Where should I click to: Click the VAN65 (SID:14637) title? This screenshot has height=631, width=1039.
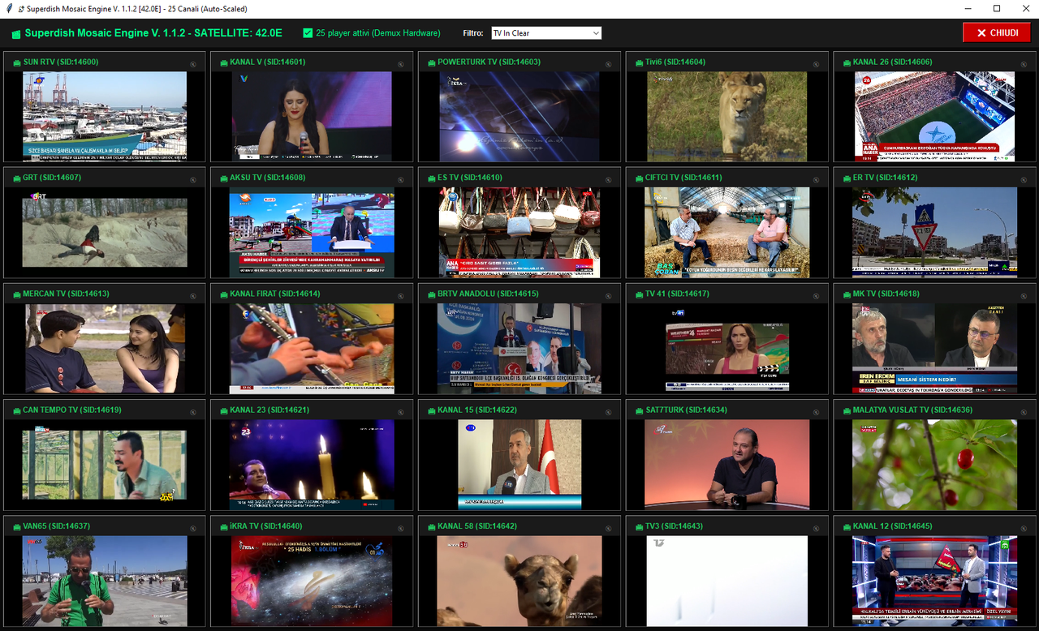(56, 526)
